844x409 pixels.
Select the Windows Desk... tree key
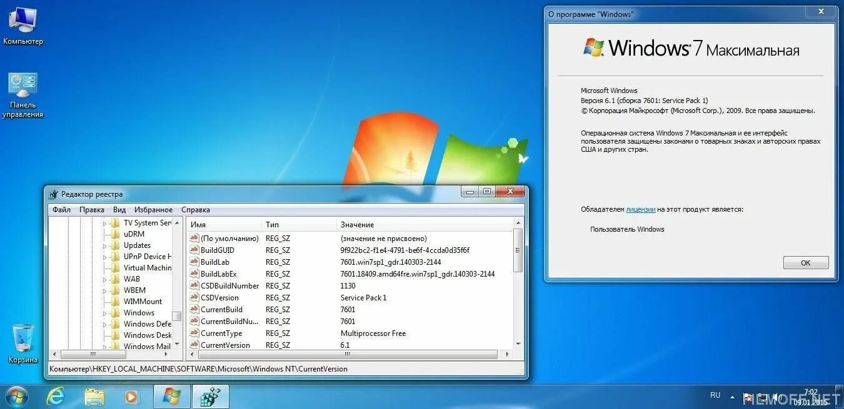tap(147, 335)
